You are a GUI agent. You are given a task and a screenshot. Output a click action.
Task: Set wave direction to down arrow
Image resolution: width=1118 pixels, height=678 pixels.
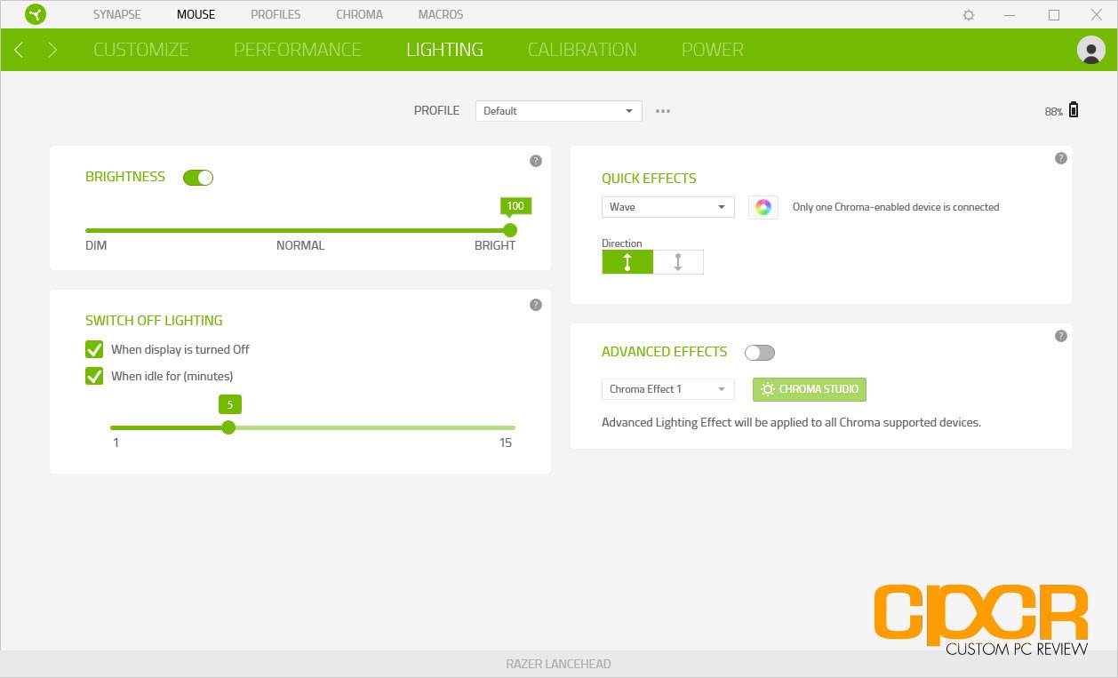tap(678, 262)
